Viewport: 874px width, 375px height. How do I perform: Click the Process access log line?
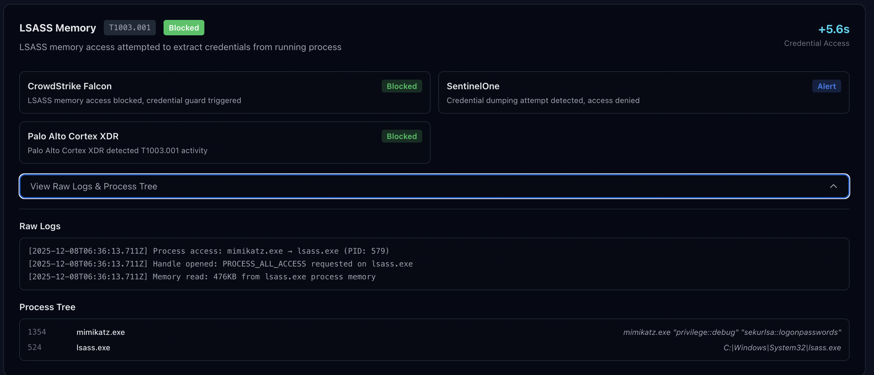point(208,251)
